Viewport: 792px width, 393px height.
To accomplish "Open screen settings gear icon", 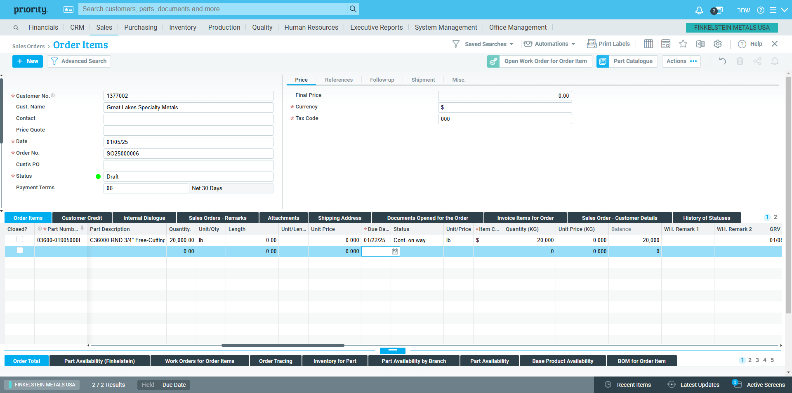I will point(718,44).
